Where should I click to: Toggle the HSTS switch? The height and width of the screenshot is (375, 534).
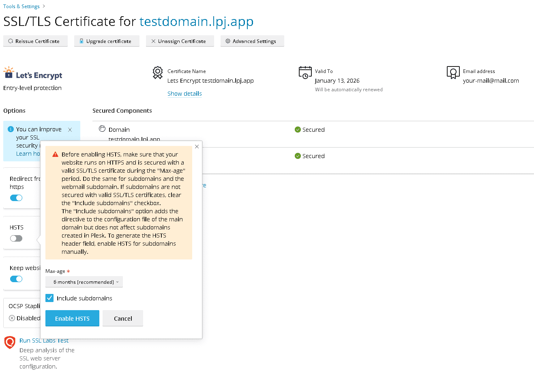[16, 238]
